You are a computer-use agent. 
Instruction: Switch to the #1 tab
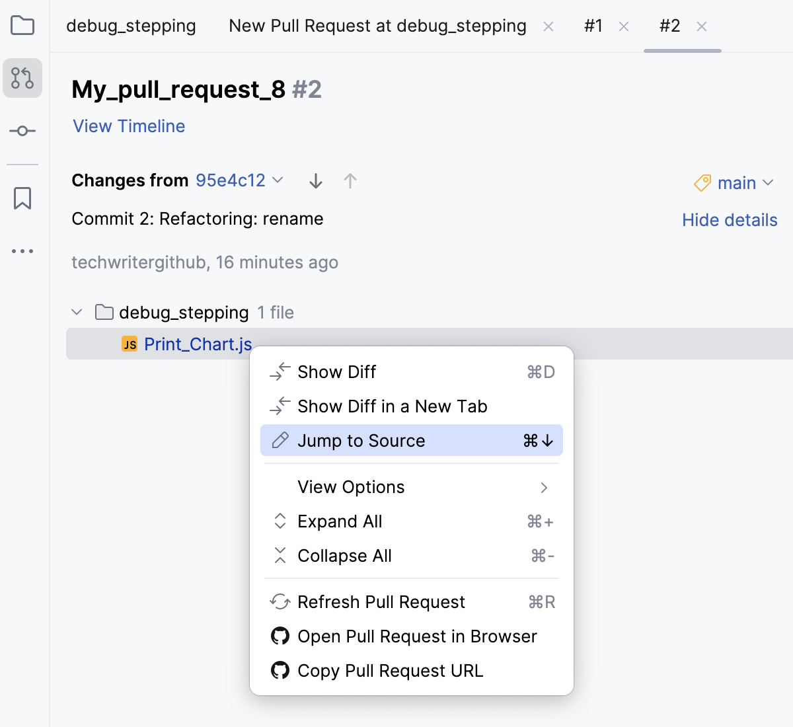(x=593, y=26)
